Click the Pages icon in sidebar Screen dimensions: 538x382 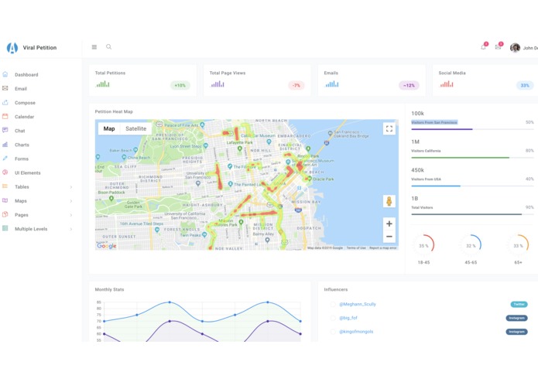tap(5, 214)
